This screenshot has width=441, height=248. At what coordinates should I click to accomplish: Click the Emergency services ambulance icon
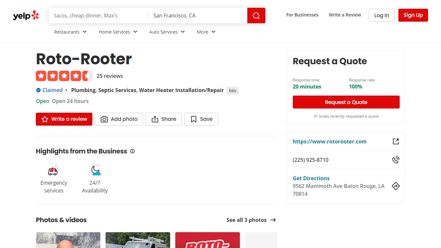54,170
